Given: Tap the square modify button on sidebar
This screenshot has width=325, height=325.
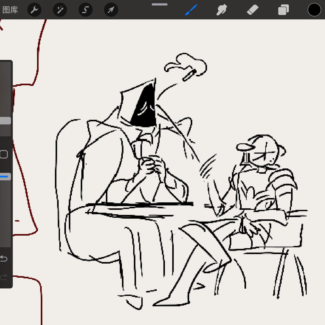Looking at the screenshot, I should [4, 154].
